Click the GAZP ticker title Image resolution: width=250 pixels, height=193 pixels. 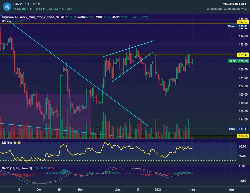(x=17, y=4)
